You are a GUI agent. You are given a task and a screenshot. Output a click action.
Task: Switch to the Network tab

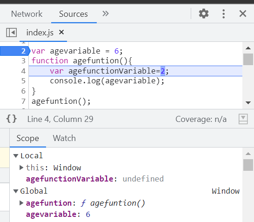coord(27,14)
